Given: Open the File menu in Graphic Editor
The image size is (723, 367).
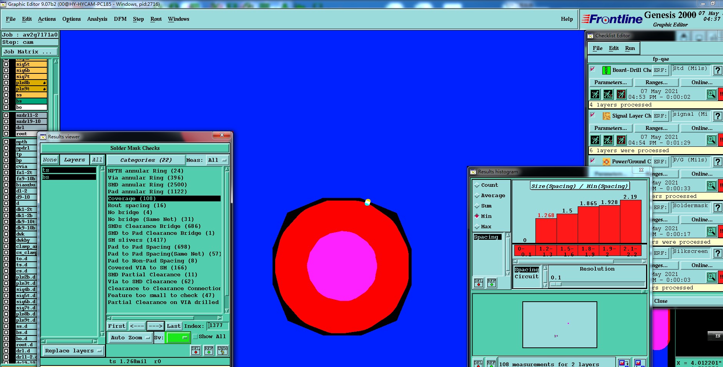Looking at the screenshot, I should 11,19.
